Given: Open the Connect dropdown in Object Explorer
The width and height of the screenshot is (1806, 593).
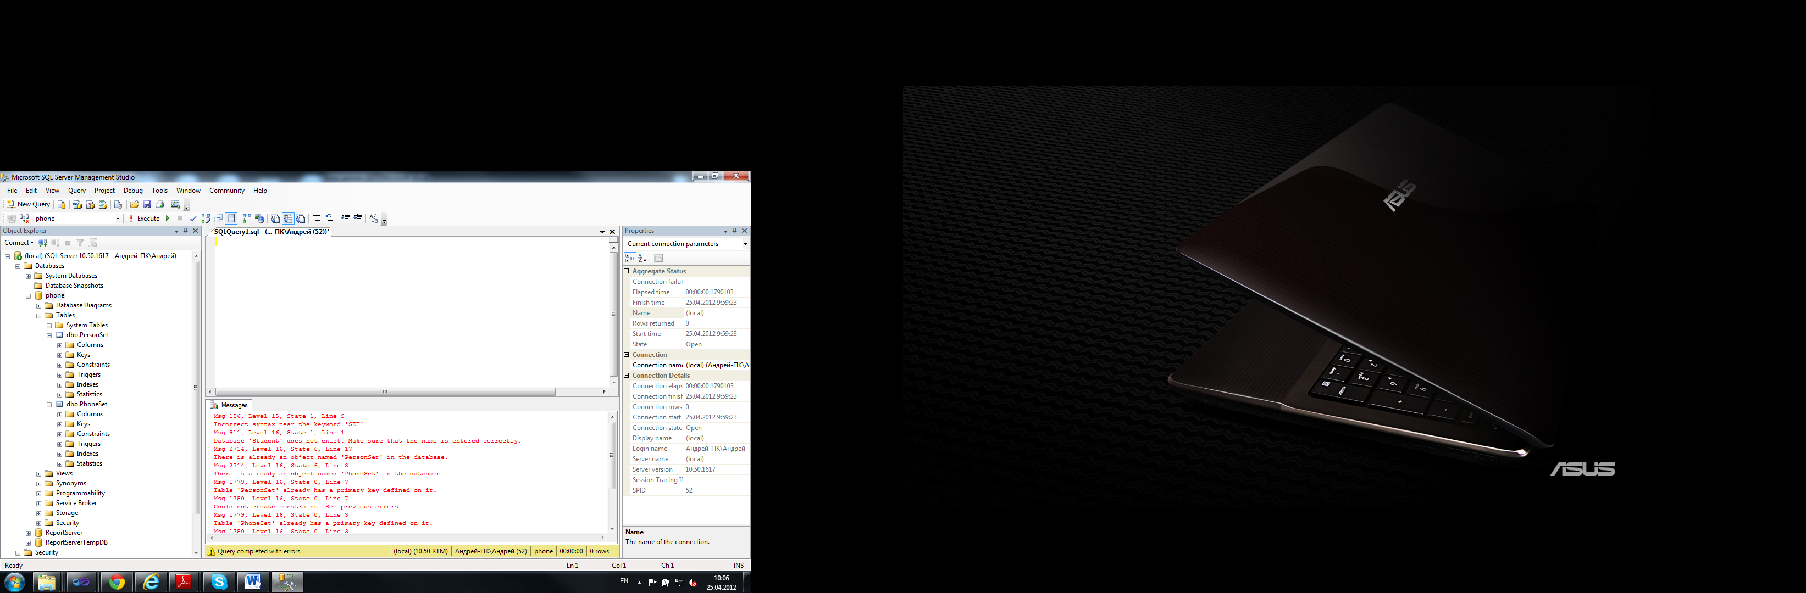Looking at the screenshot, I should tap(19, 243).
